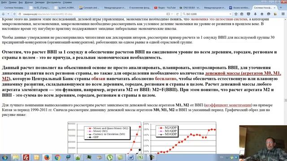Viewport: 287px width, 161px height.
Task: Open the Правка menu
Action: pos(13,2)
